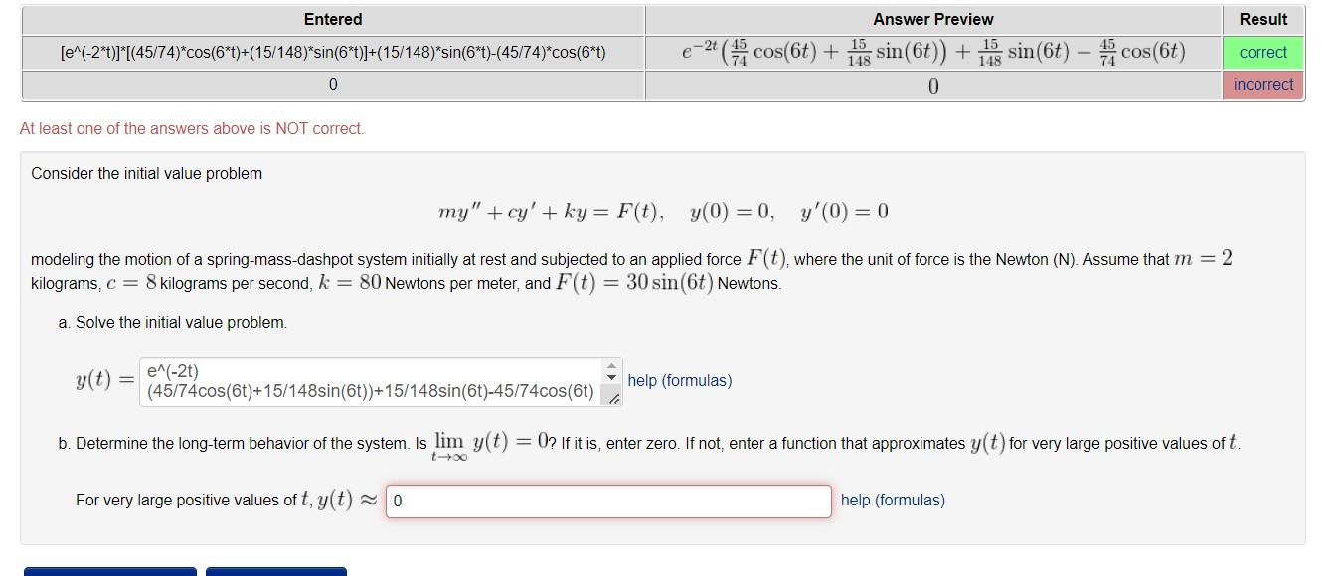
Task: Click the leftmost blue button at the bottom
Action: pos(109,573)
